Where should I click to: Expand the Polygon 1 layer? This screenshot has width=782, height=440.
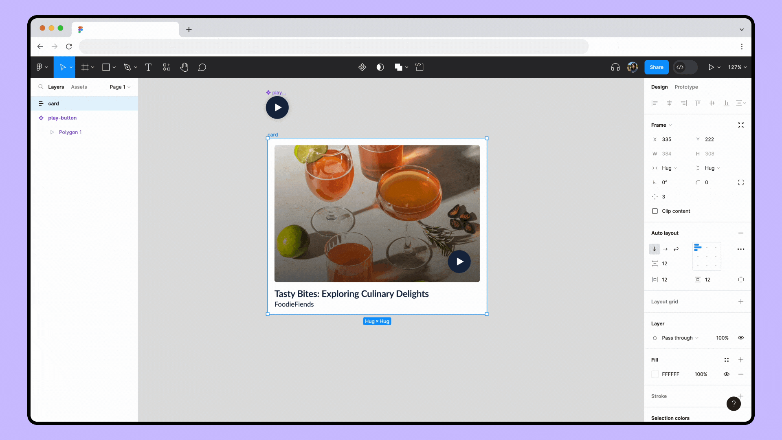point(52,132)
